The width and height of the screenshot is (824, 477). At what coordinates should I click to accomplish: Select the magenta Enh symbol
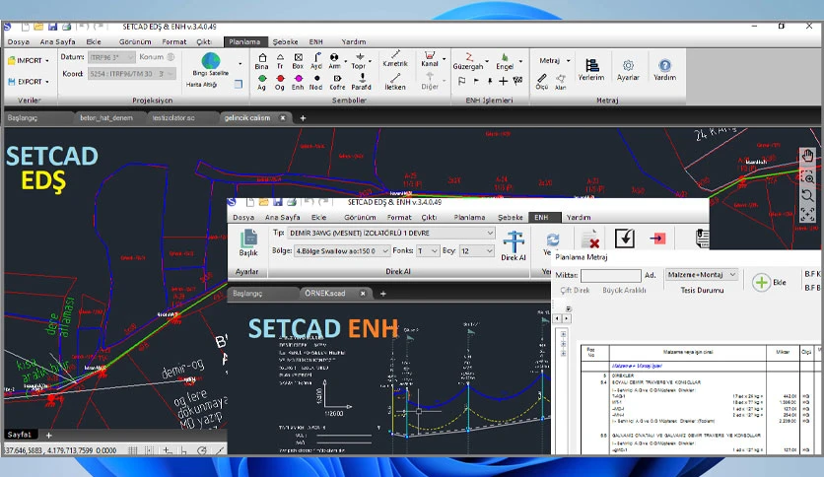coord(298,83)
